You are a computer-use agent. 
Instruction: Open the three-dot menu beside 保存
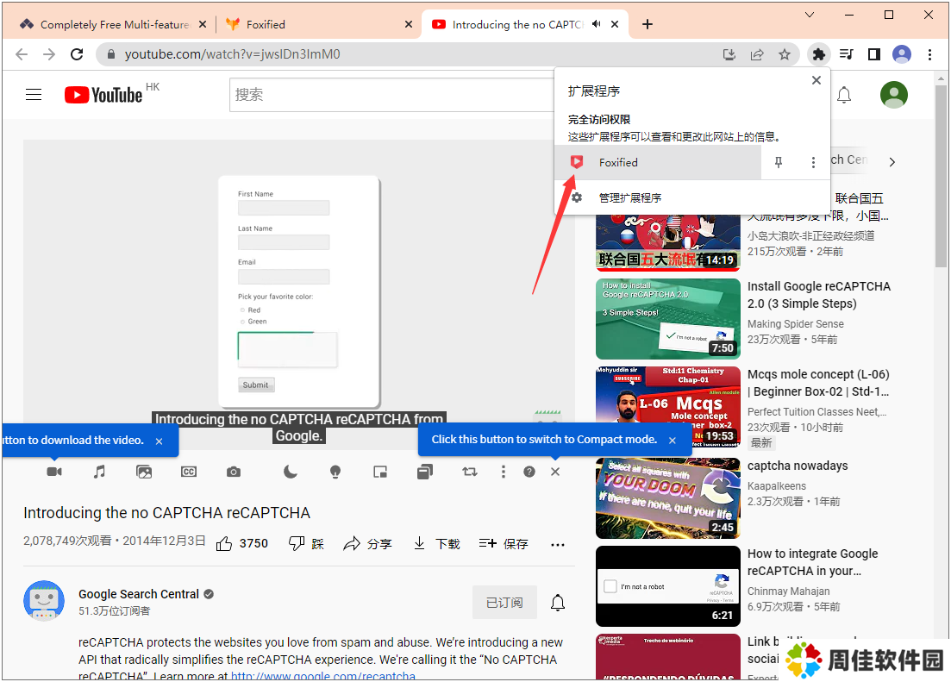coord(558,544)
